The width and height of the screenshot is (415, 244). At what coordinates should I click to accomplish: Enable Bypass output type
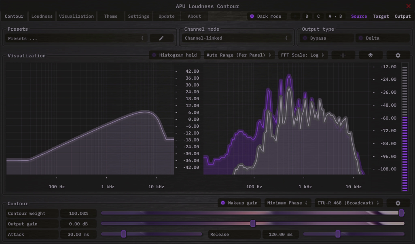click(326, 38)
